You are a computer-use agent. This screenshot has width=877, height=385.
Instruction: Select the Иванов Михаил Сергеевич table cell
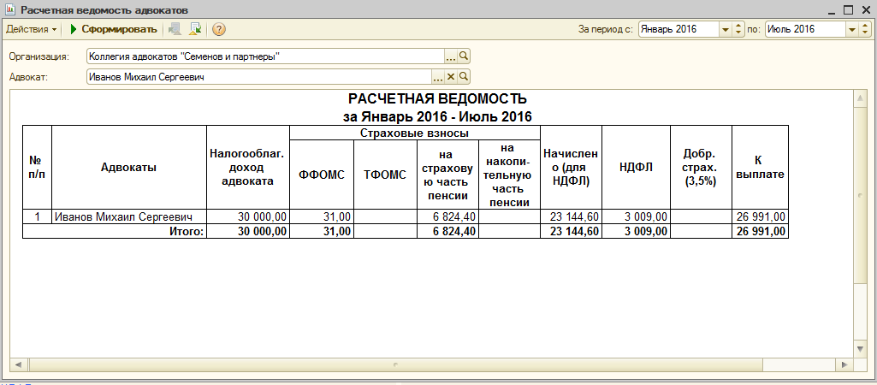click(129, 217)
